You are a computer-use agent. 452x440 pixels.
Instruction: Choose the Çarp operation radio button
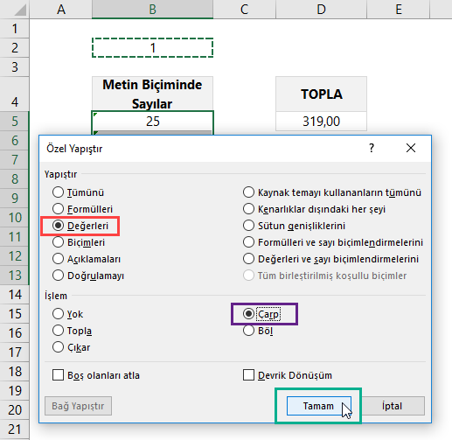[x=248, y=314]
